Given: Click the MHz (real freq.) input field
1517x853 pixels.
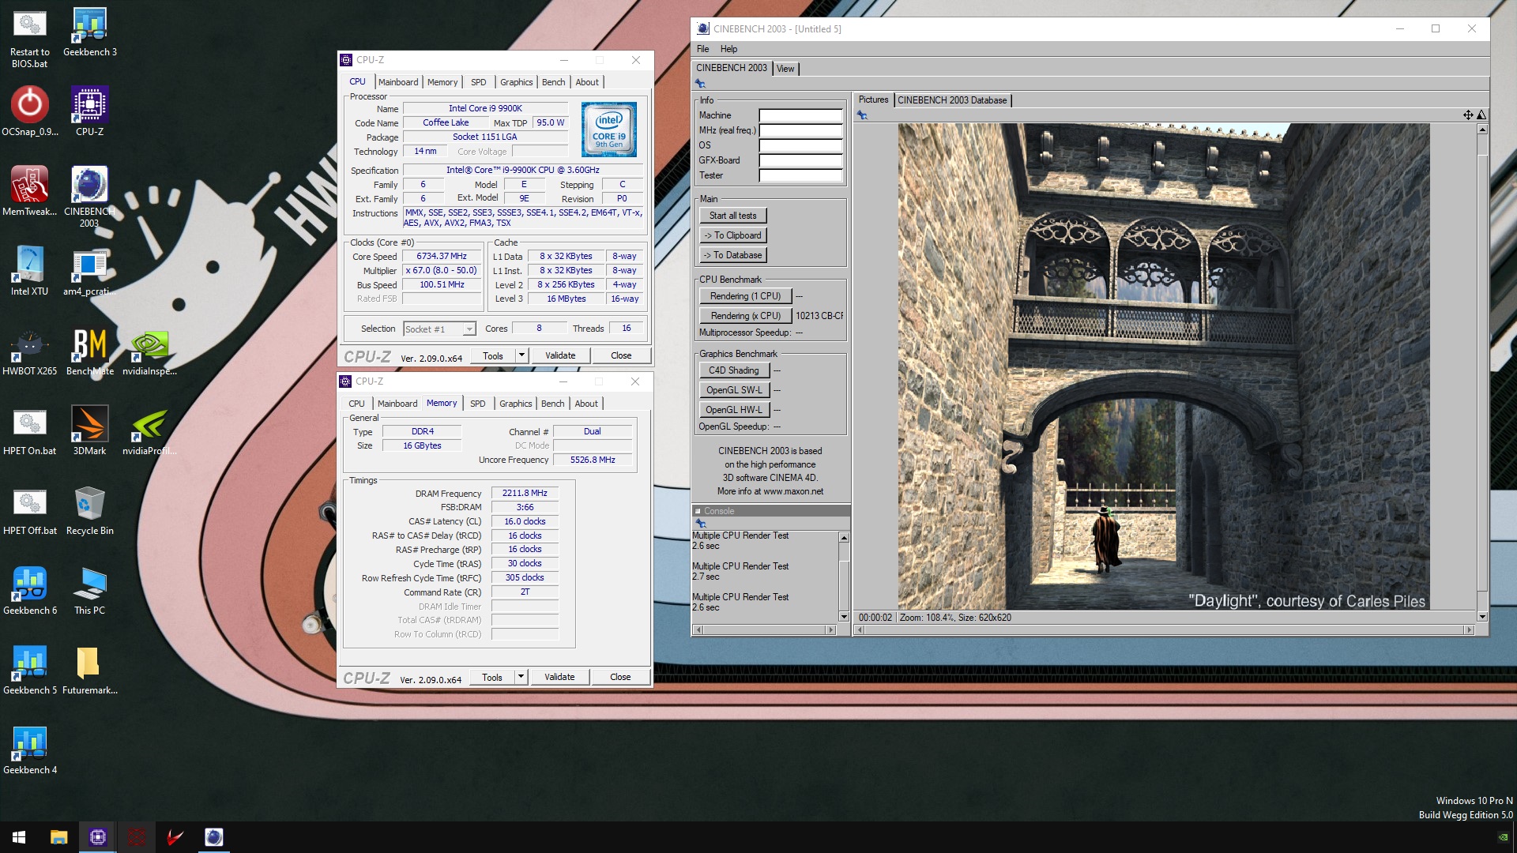Looking at the screenshot, I should (800, 130).
